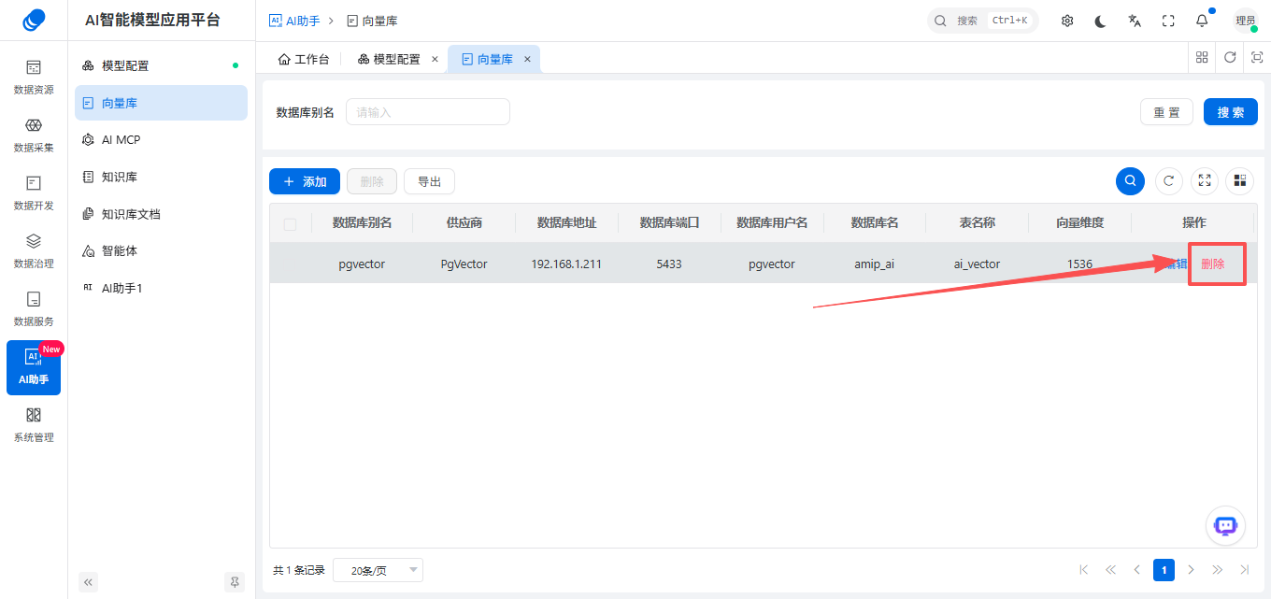Click the 导出 button
1271x599 pixels.
point(429,181)
